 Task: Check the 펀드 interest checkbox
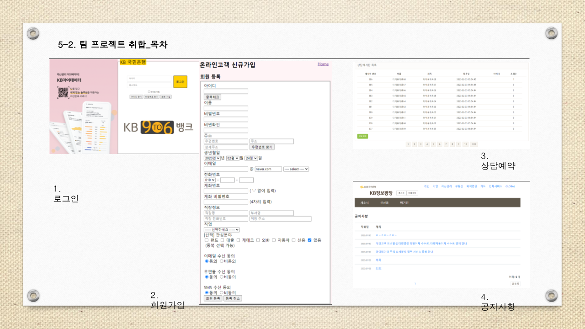(x=206, y=240)
